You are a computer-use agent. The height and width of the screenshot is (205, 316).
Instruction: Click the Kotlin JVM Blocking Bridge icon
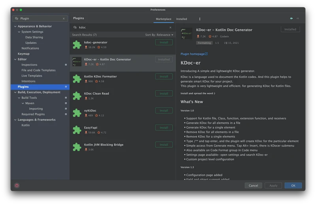77,147
